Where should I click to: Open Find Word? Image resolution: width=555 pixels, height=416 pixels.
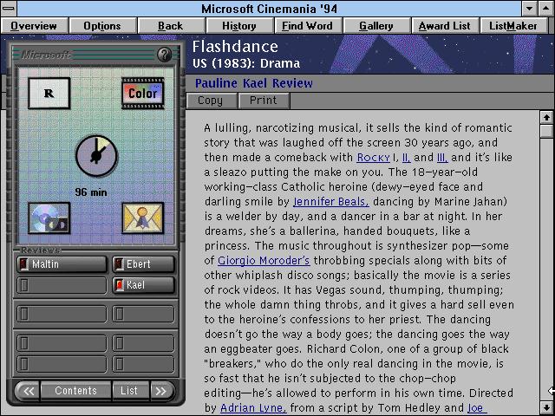307,26
